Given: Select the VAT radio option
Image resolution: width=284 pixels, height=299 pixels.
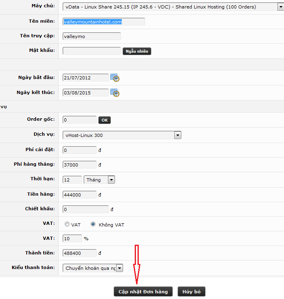Looking at the screenshot, I should pos(67,224).
